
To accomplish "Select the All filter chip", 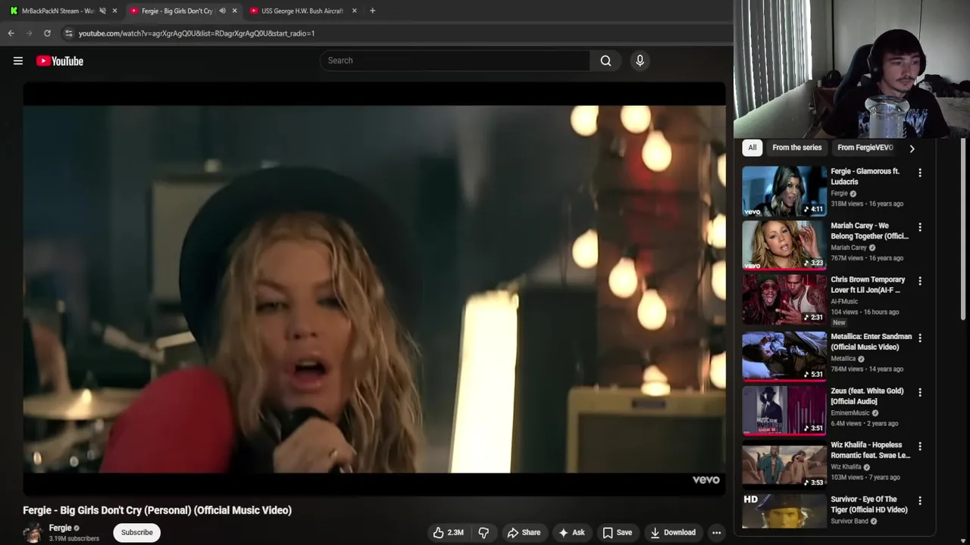I will (x=752, y=148).
